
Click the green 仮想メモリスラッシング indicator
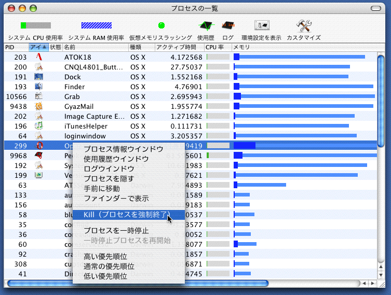[x=161, y=25]
